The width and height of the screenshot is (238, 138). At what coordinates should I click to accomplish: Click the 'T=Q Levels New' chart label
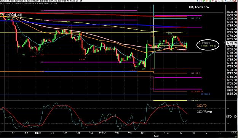199,7
